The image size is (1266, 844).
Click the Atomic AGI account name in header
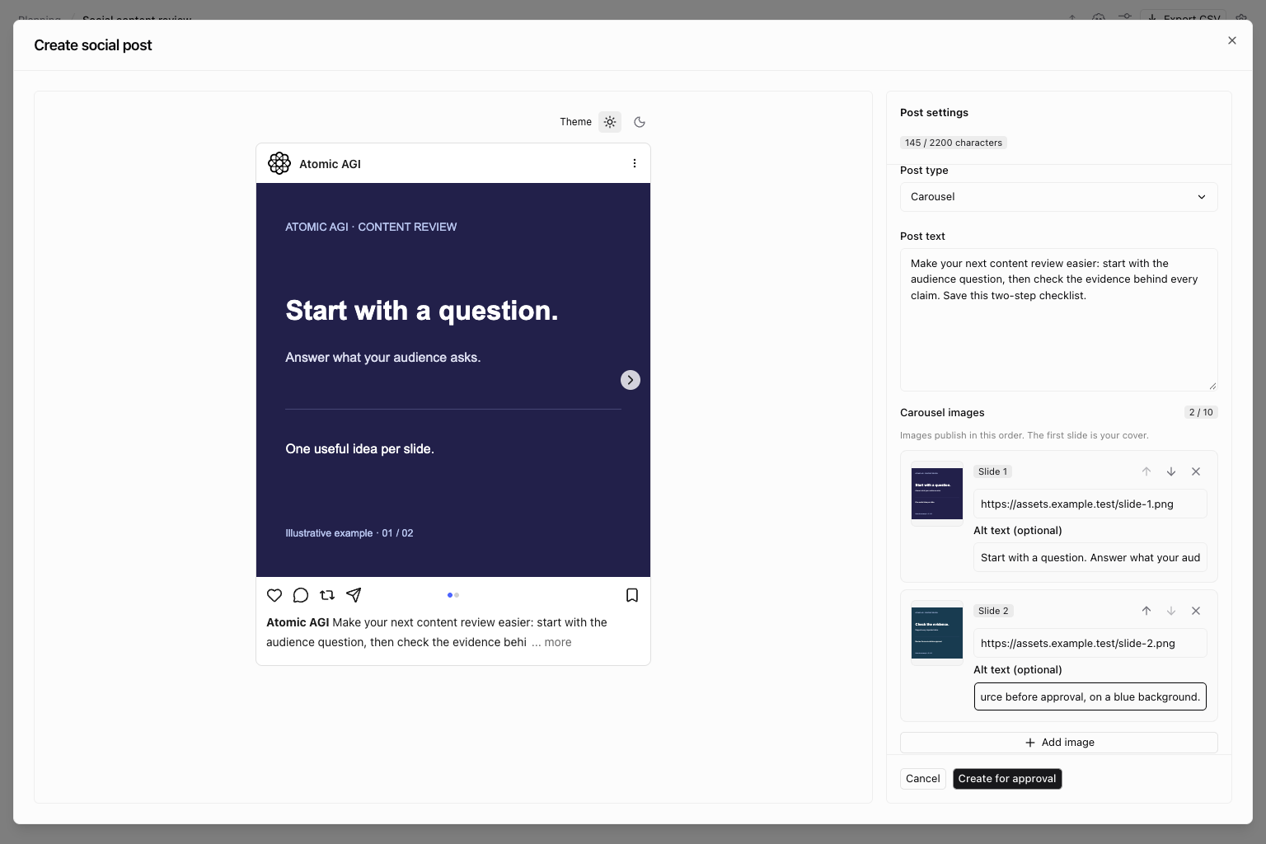pyautogui.click(x=330, y=164)
